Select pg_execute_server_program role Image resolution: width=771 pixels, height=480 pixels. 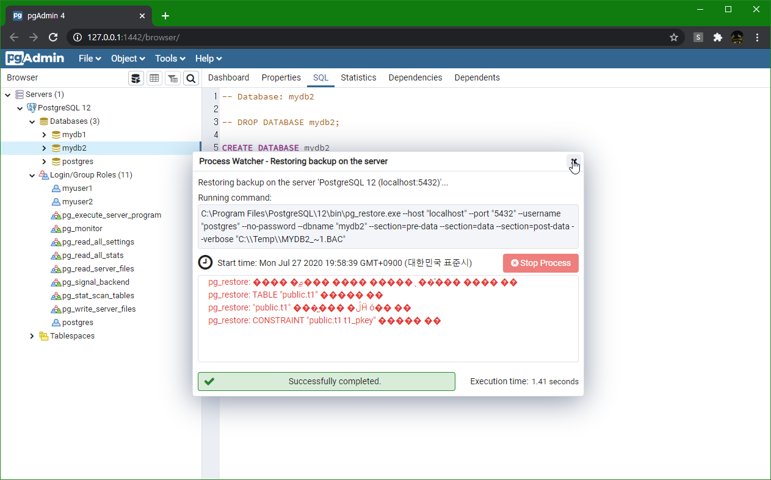[112, 215]
